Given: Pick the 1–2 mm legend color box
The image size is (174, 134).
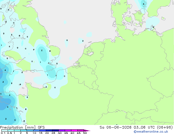Looking at the screenshot, I should [17, 130].
